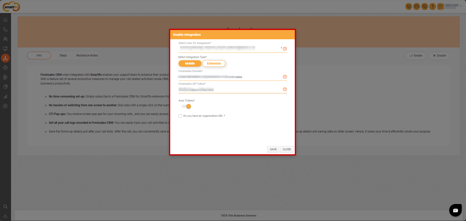Screen dimensions: 466x221
Task: Click help icon beside Select User field
Action: pyautogui.click(x=285, y=49)
